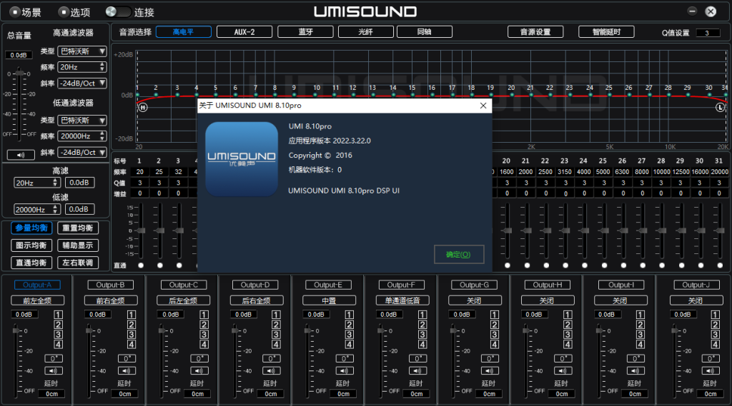Mute Output-F channel speaker icon
This screenshot has height=406, width=732.
[417, 371]
